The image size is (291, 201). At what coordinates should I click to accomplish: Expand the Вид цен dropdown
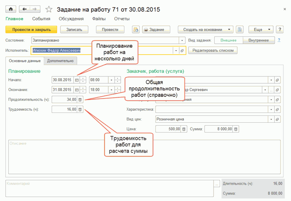point(271,119)
